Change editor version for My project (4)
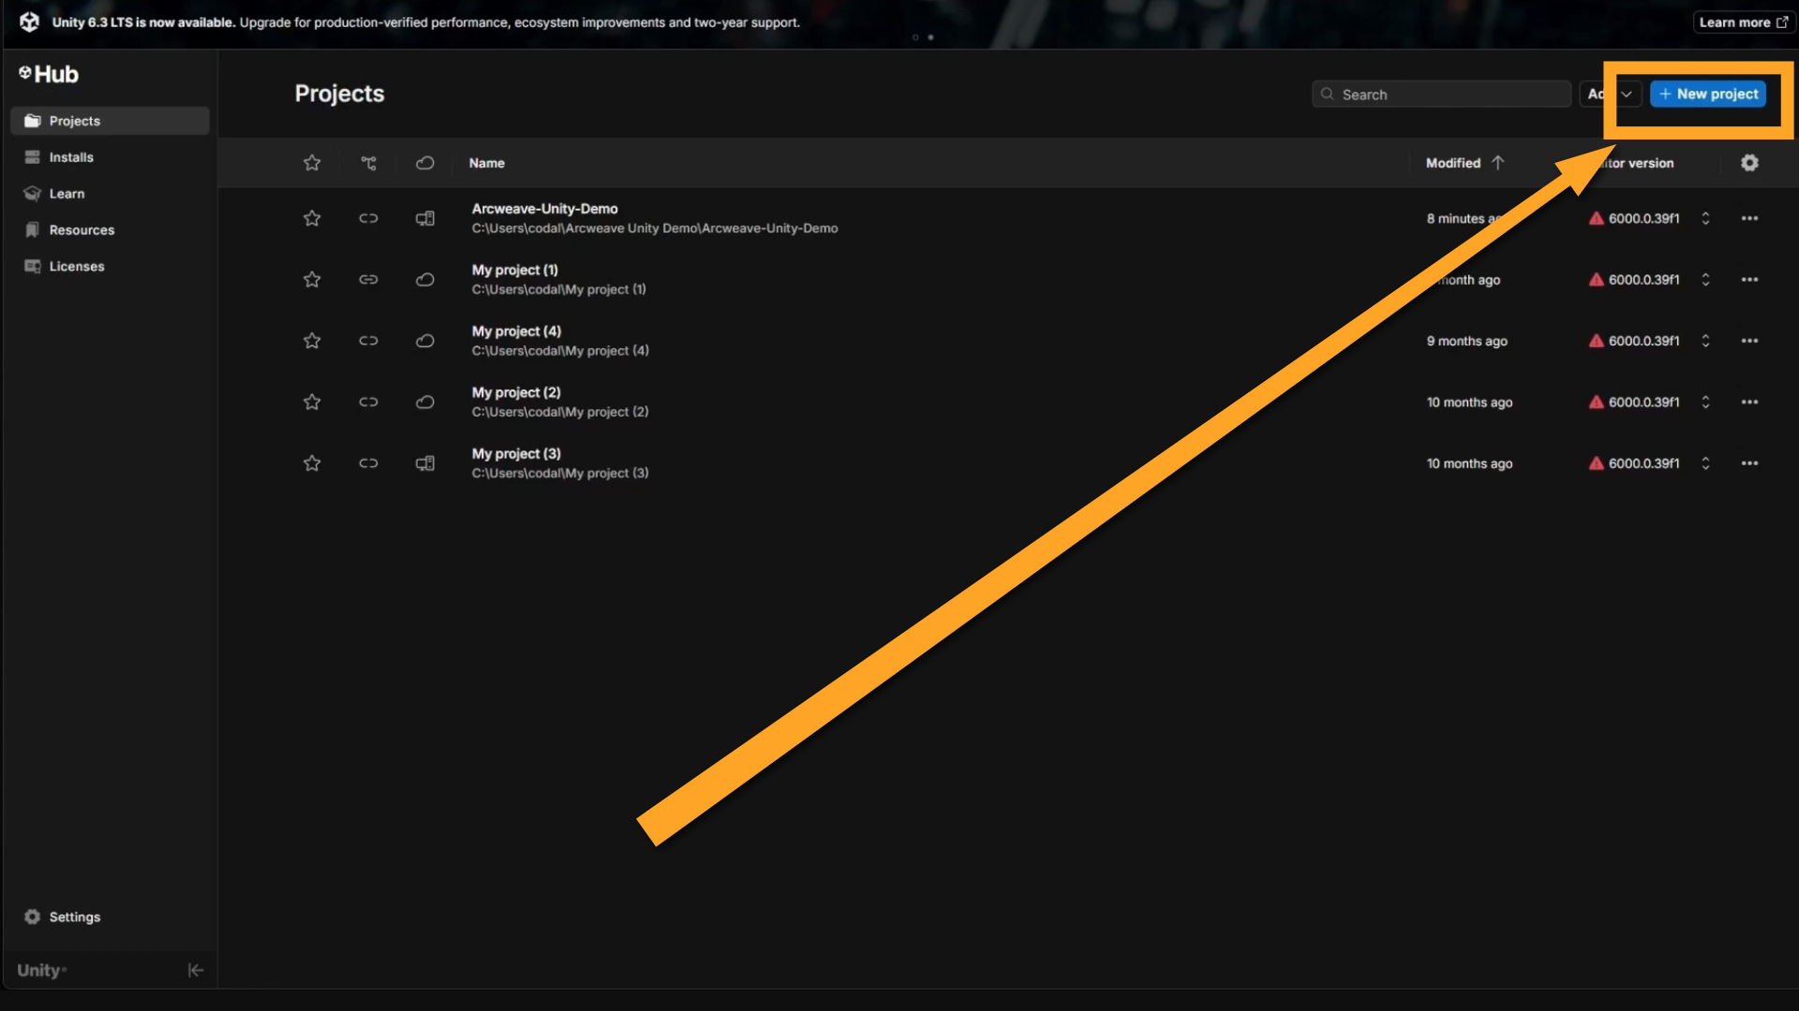 1705,341
